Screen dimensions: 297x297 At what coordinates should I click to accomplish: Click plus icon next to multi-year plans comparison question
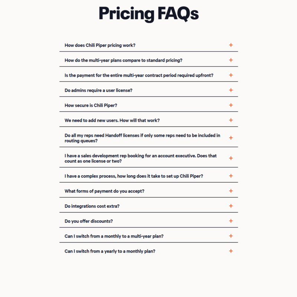tap(231, 60)
